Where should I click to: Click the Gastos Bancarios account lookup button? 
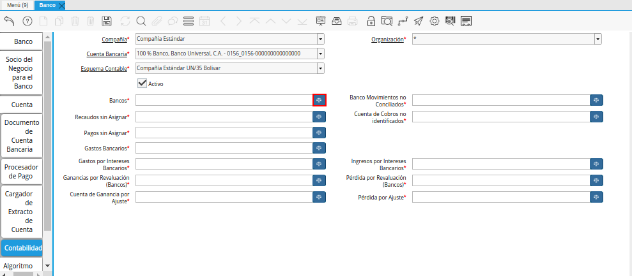point(320,149)
